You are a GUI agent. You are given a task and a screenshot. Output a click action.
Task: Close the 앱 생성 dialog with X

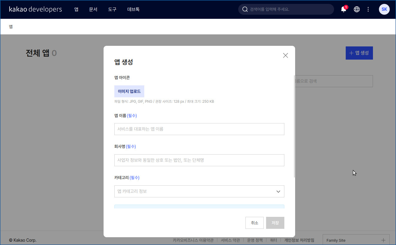(x=286, y=55)
